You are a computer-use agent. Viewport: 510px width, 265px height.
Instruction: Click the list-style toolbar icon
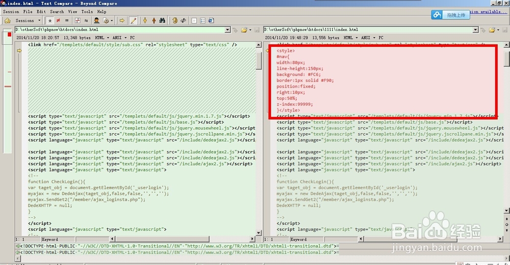(x=202, y=20)
